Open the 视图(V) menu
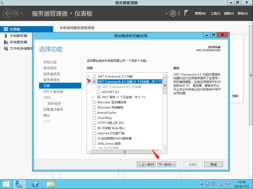This screenshot has width=253, height=189. click(229, 14)
